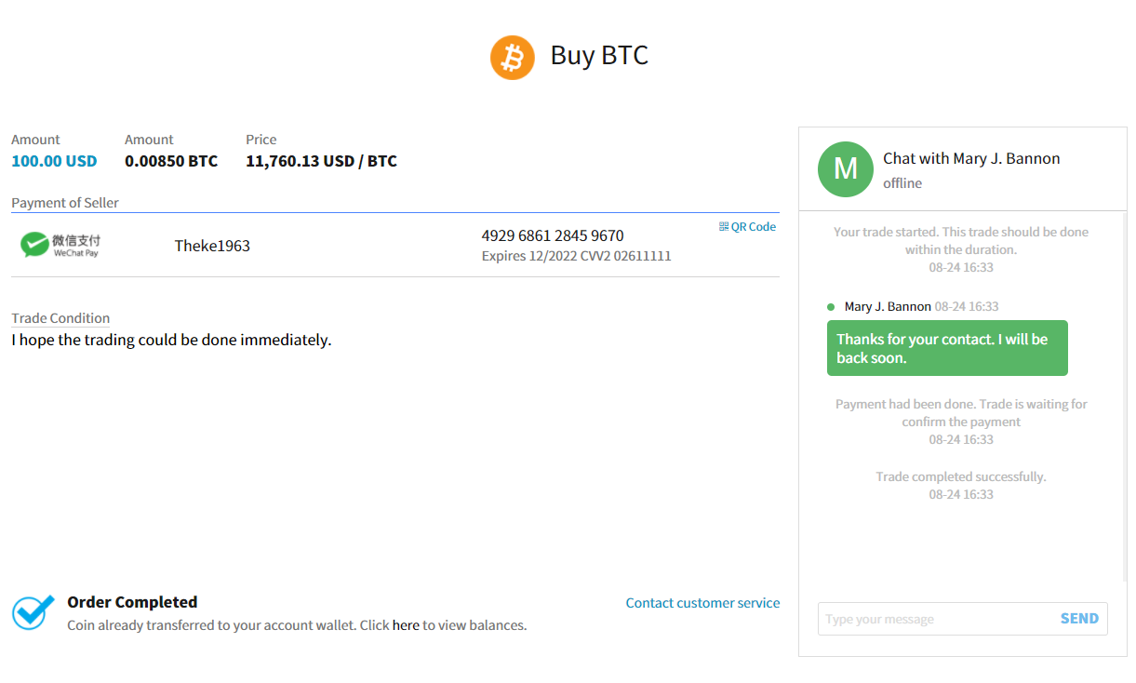1136x683 pixels.
Task: Click the Trade Condition heading
Action: (60, 317)
